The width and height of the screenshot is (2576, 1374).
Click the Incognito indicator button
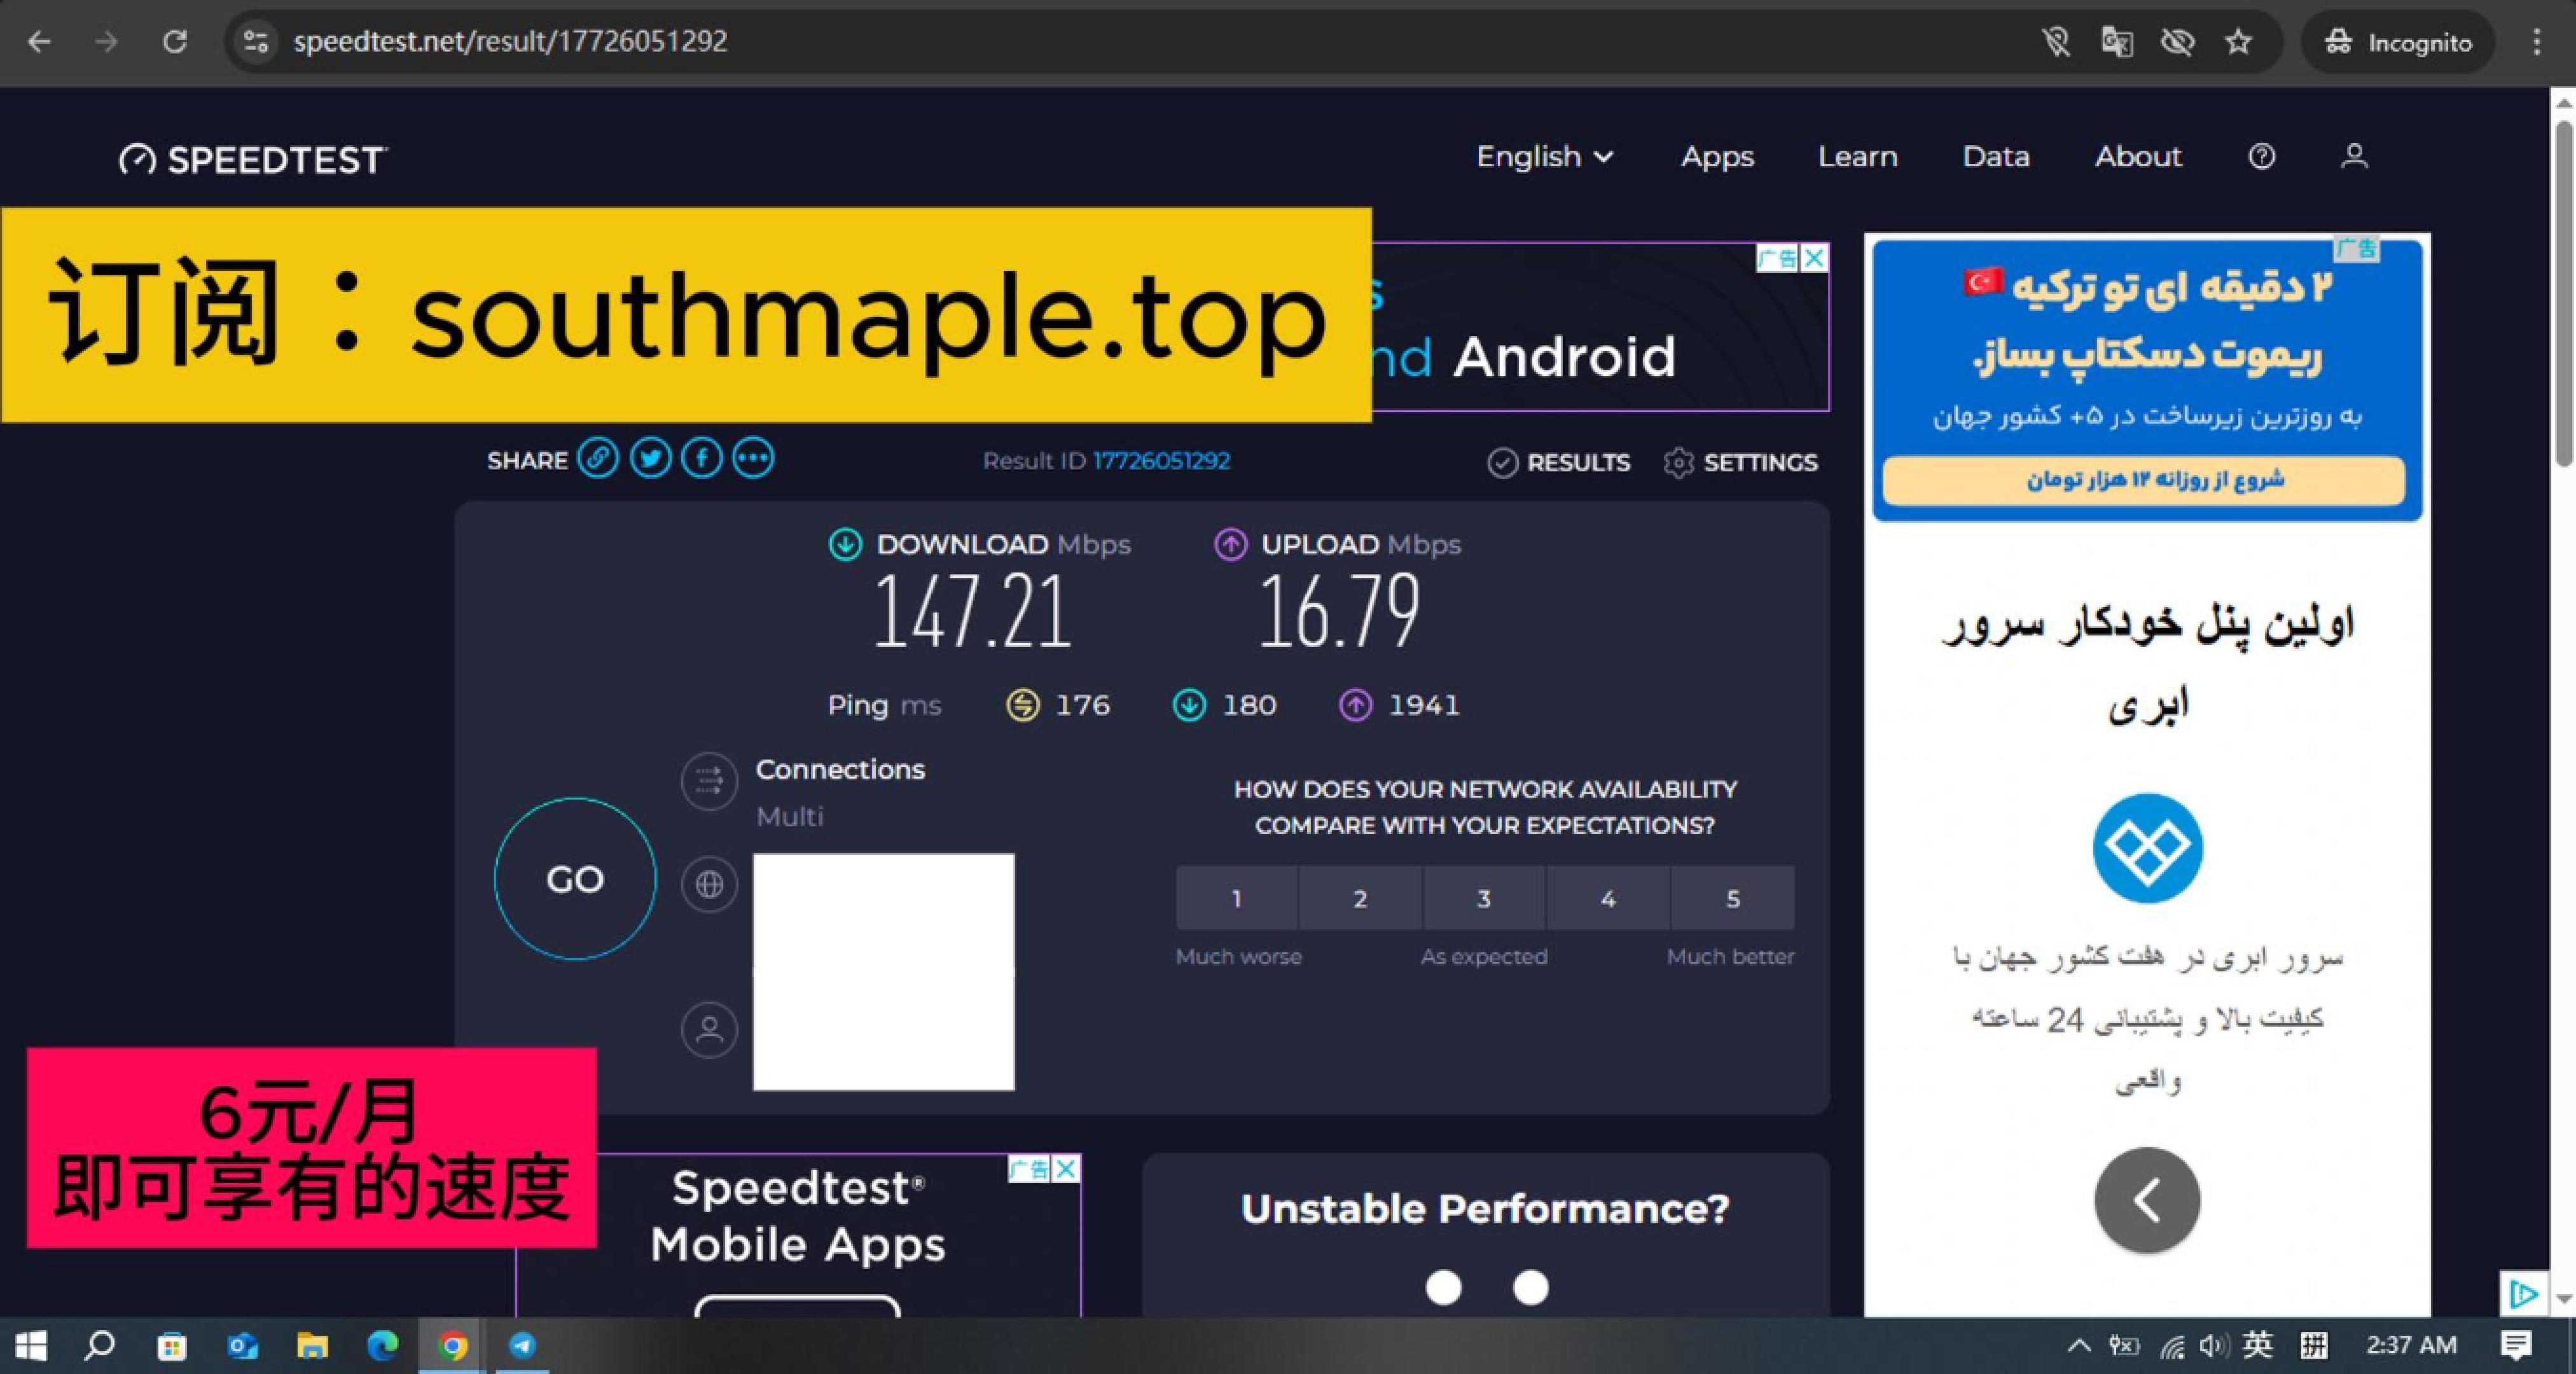[x=2398, y=42]
